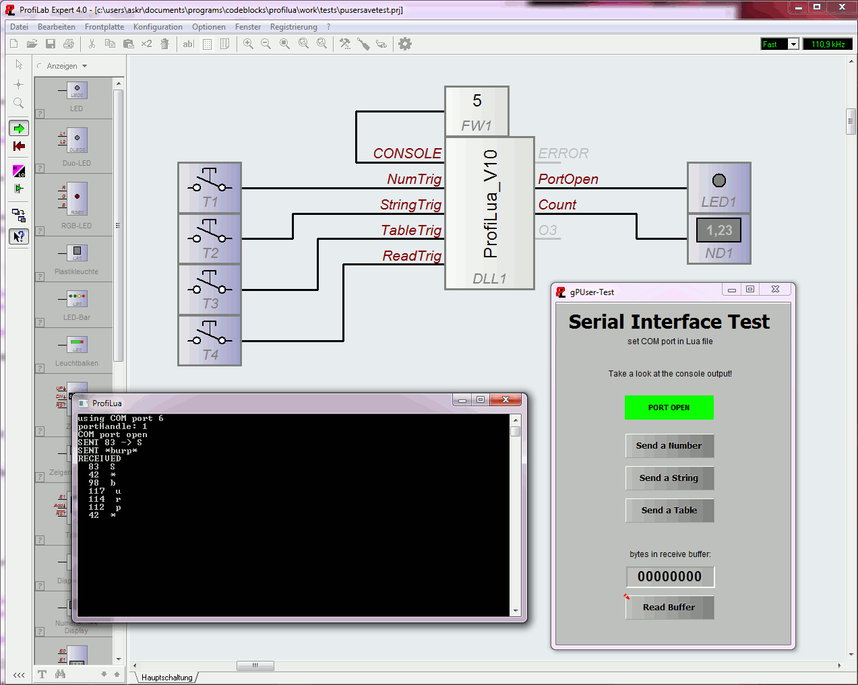Click the ProfiLua console vertical scrollbar thumb

tap(516, 431)
